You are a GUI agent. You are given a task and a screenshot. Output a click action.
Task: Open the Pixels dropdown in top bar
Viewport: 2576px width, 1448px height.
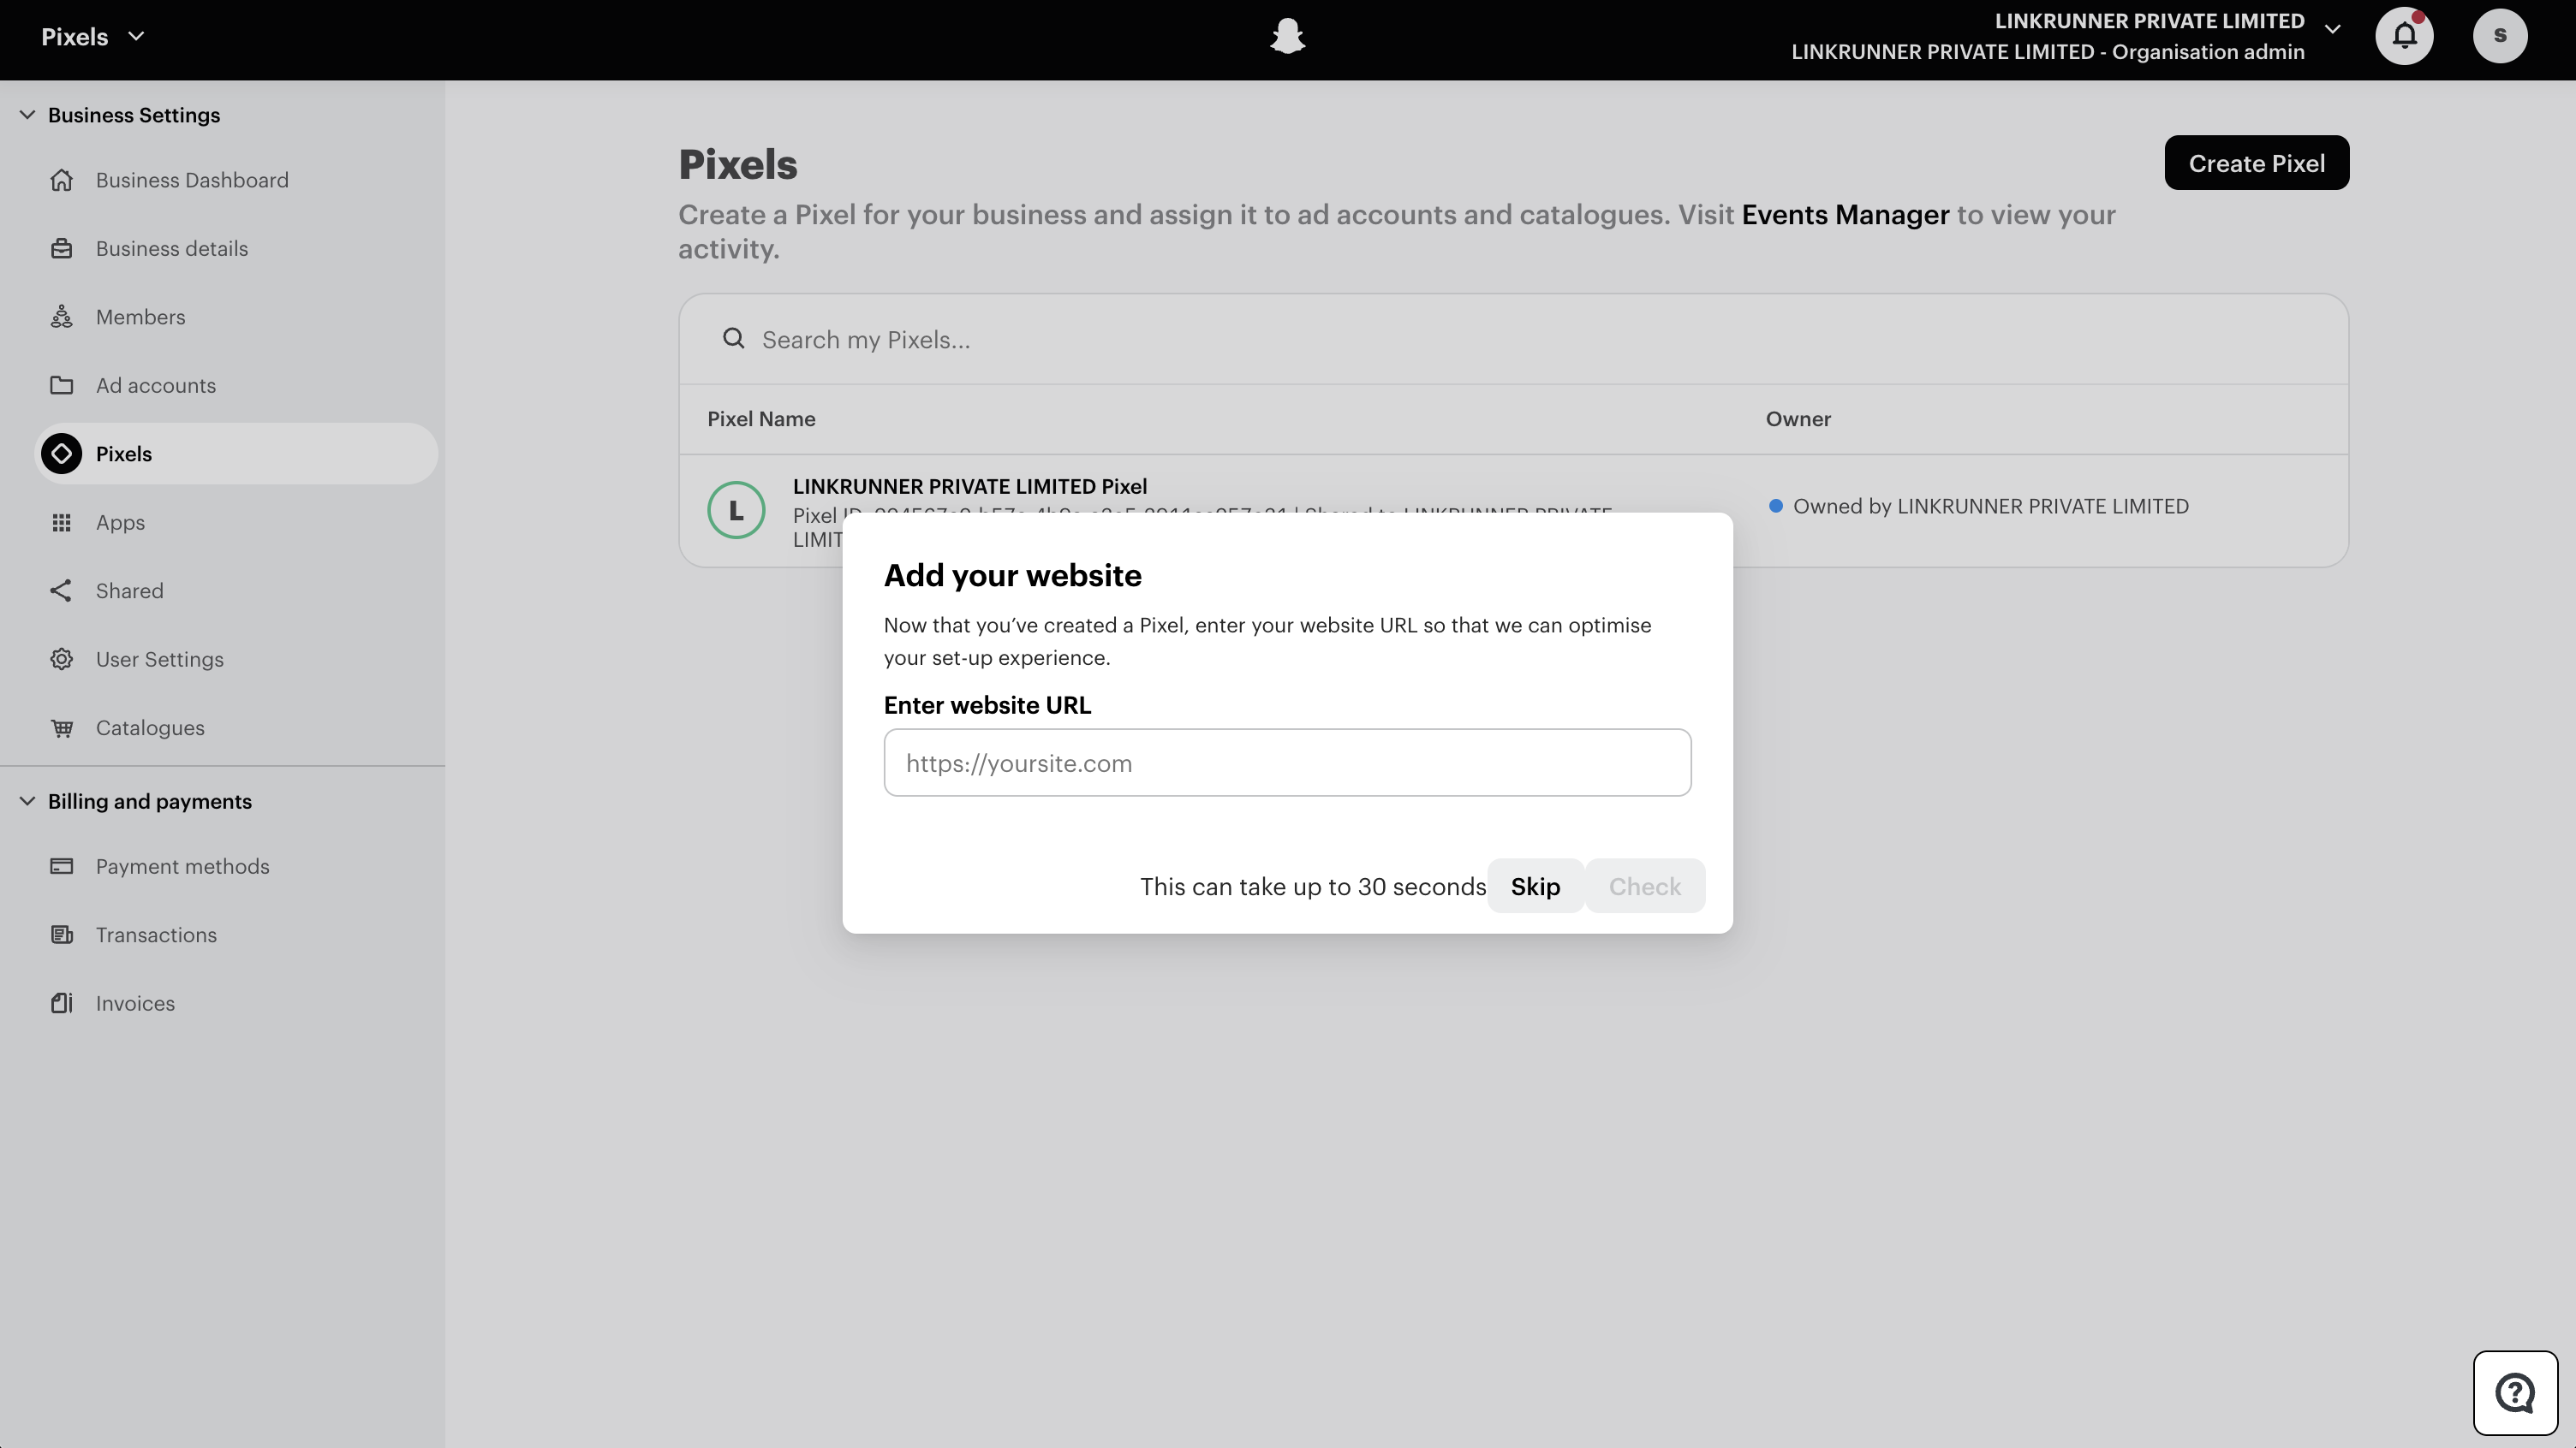tap(93, 37)
